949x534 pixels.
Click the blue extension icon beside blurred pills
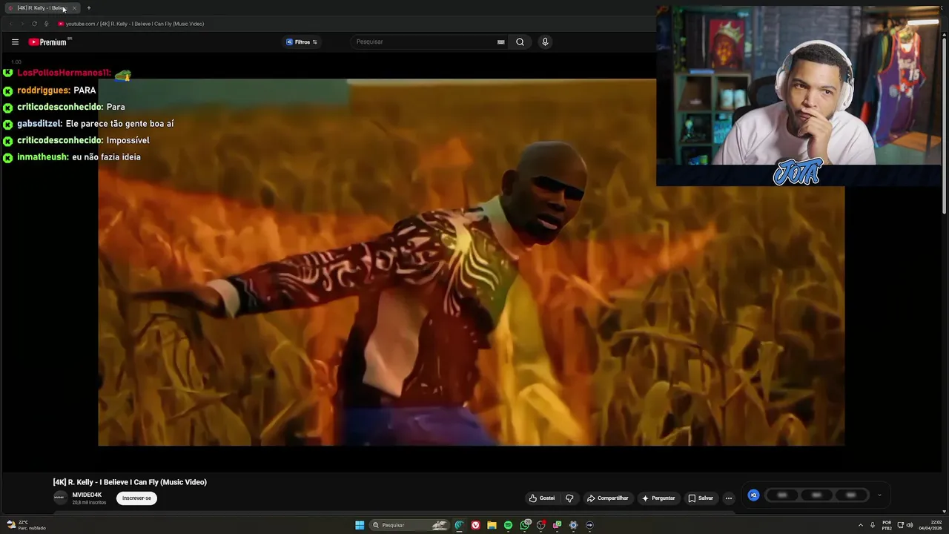pos(753,495)
